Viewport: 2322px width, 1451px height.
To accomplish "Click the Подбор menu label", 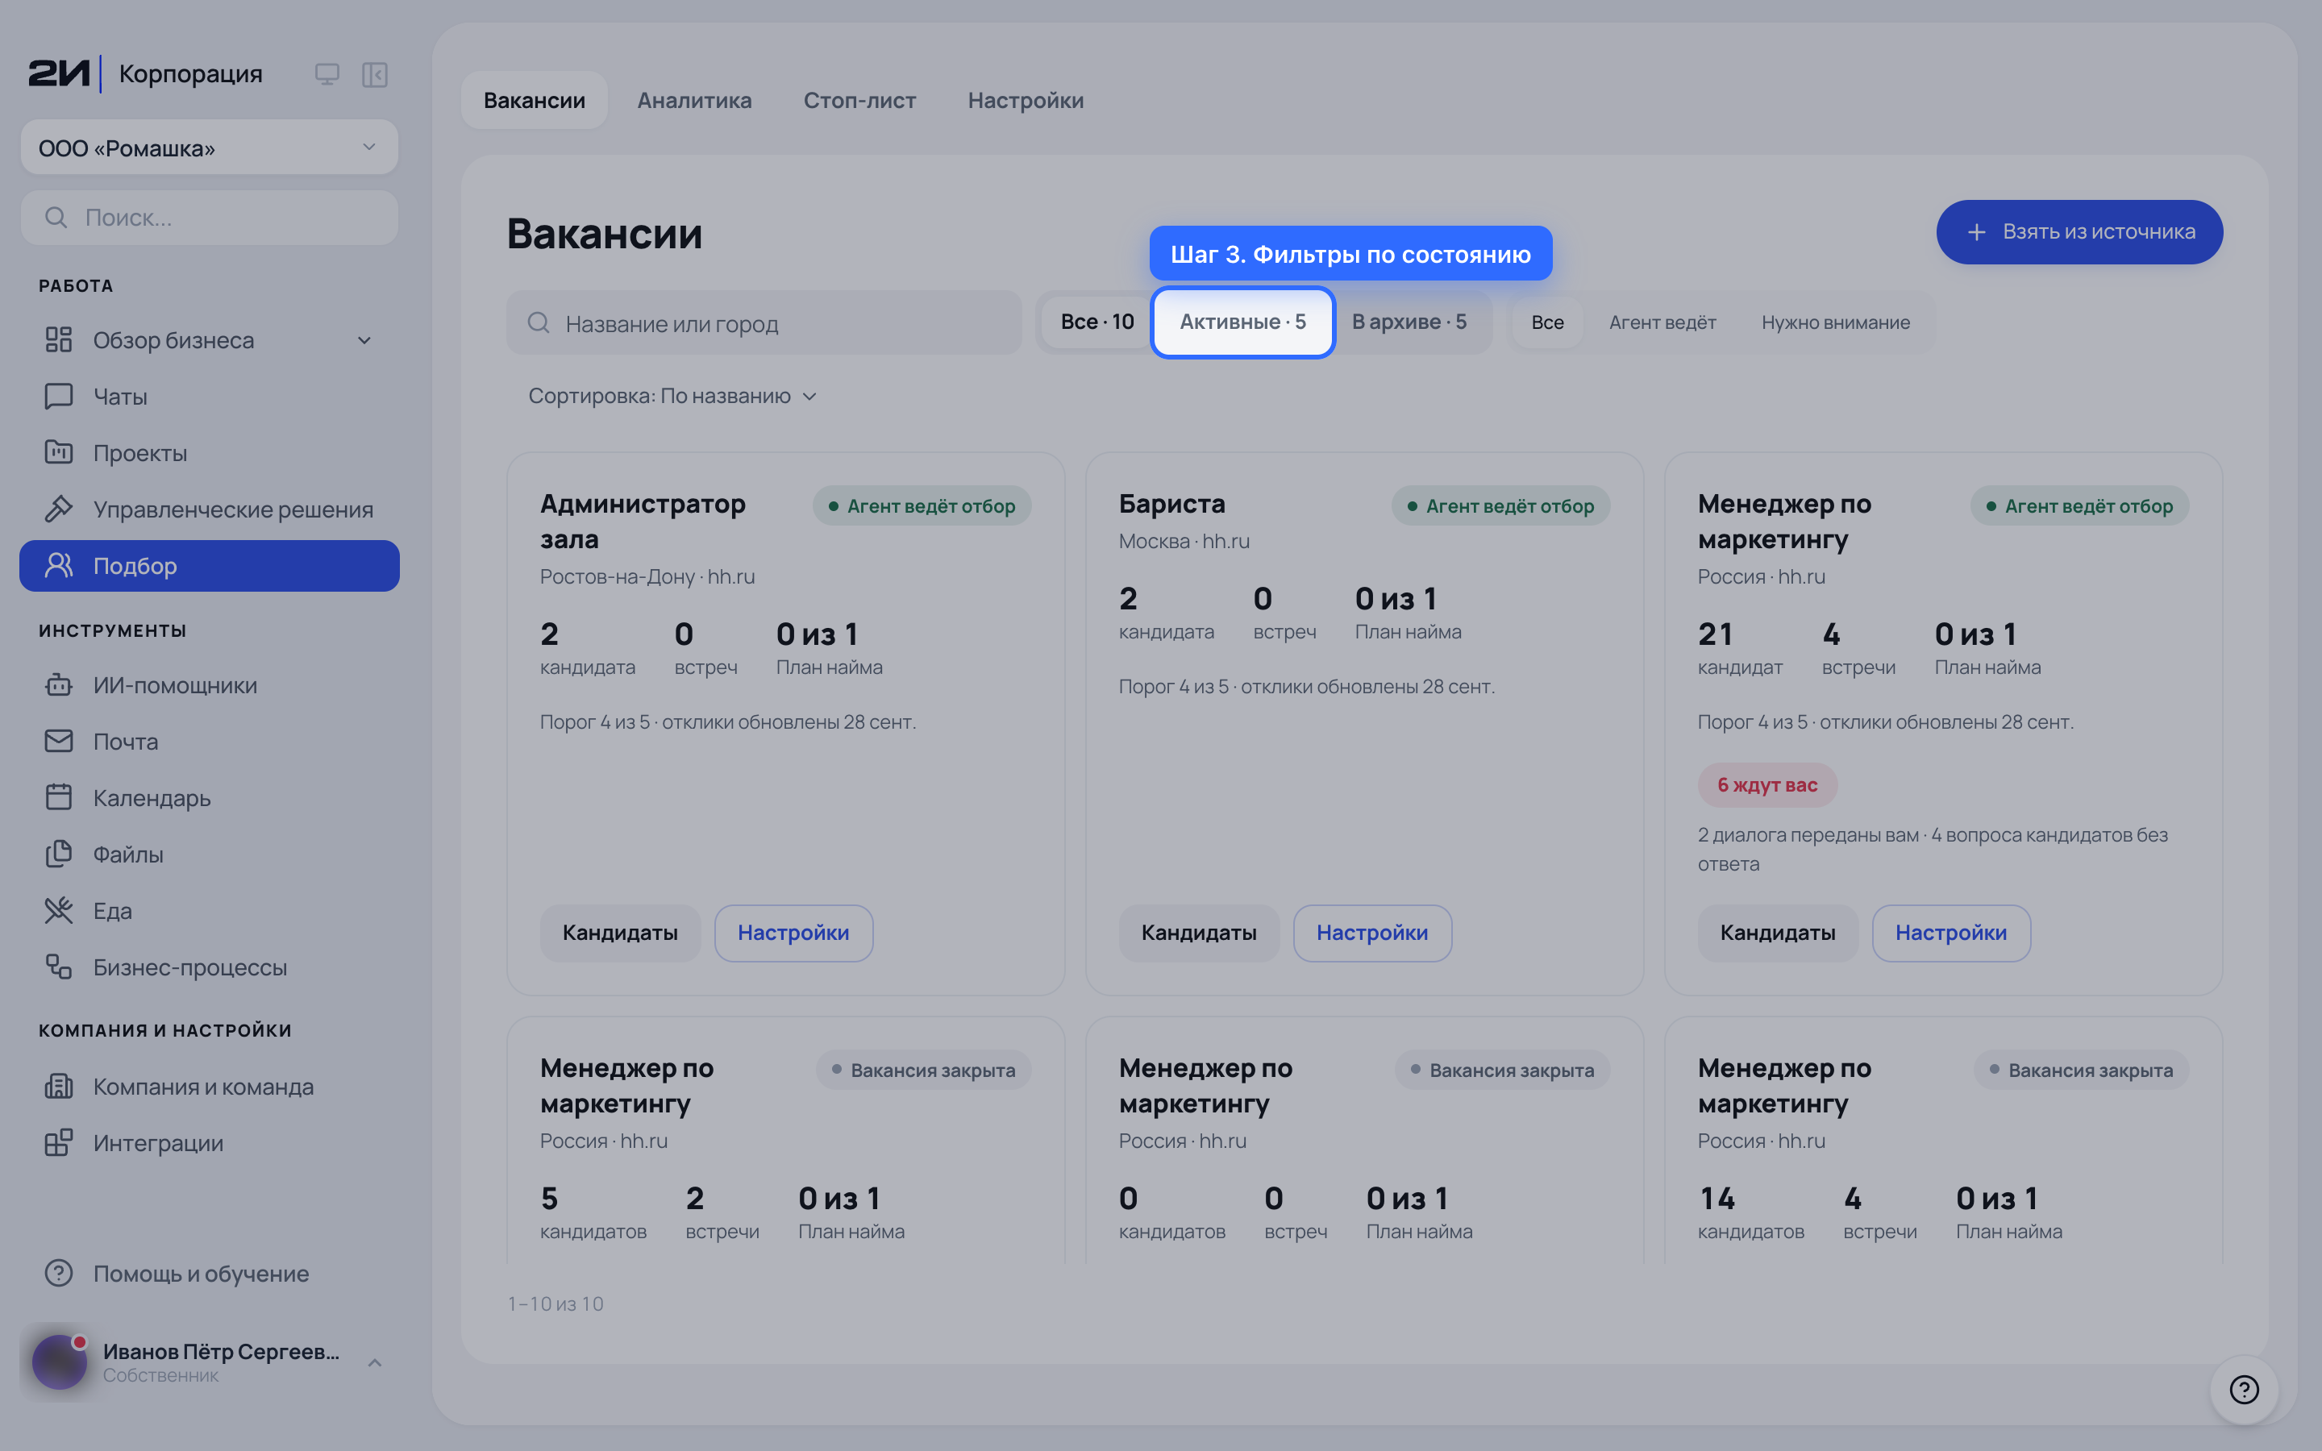I will pos(135,566).
